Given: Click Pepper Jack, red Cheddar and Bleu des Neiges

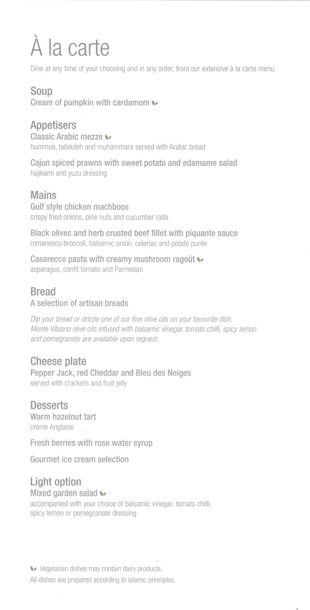Looking at the screenshot, I should (110, 373).
